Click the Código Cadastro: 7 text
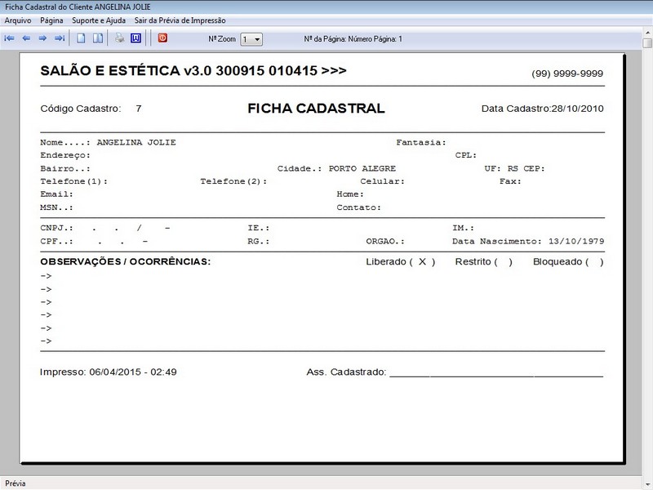Image resolution: width=653 pixels, height=490 pixels. click(x=91, y=109)
